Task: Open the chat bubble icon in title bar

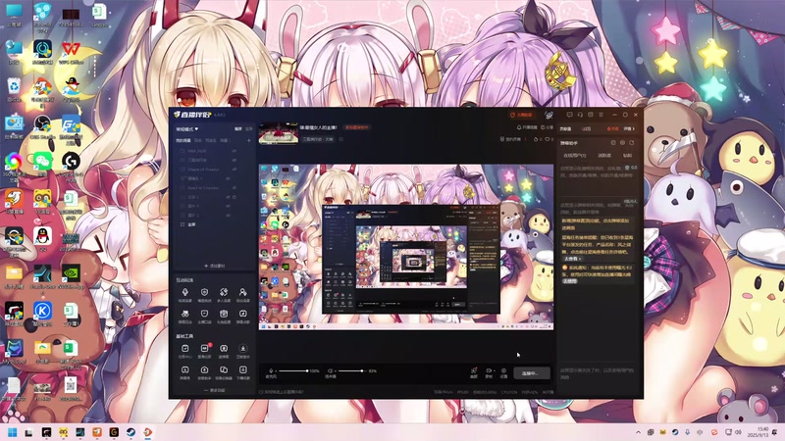Action: point(570,115)
